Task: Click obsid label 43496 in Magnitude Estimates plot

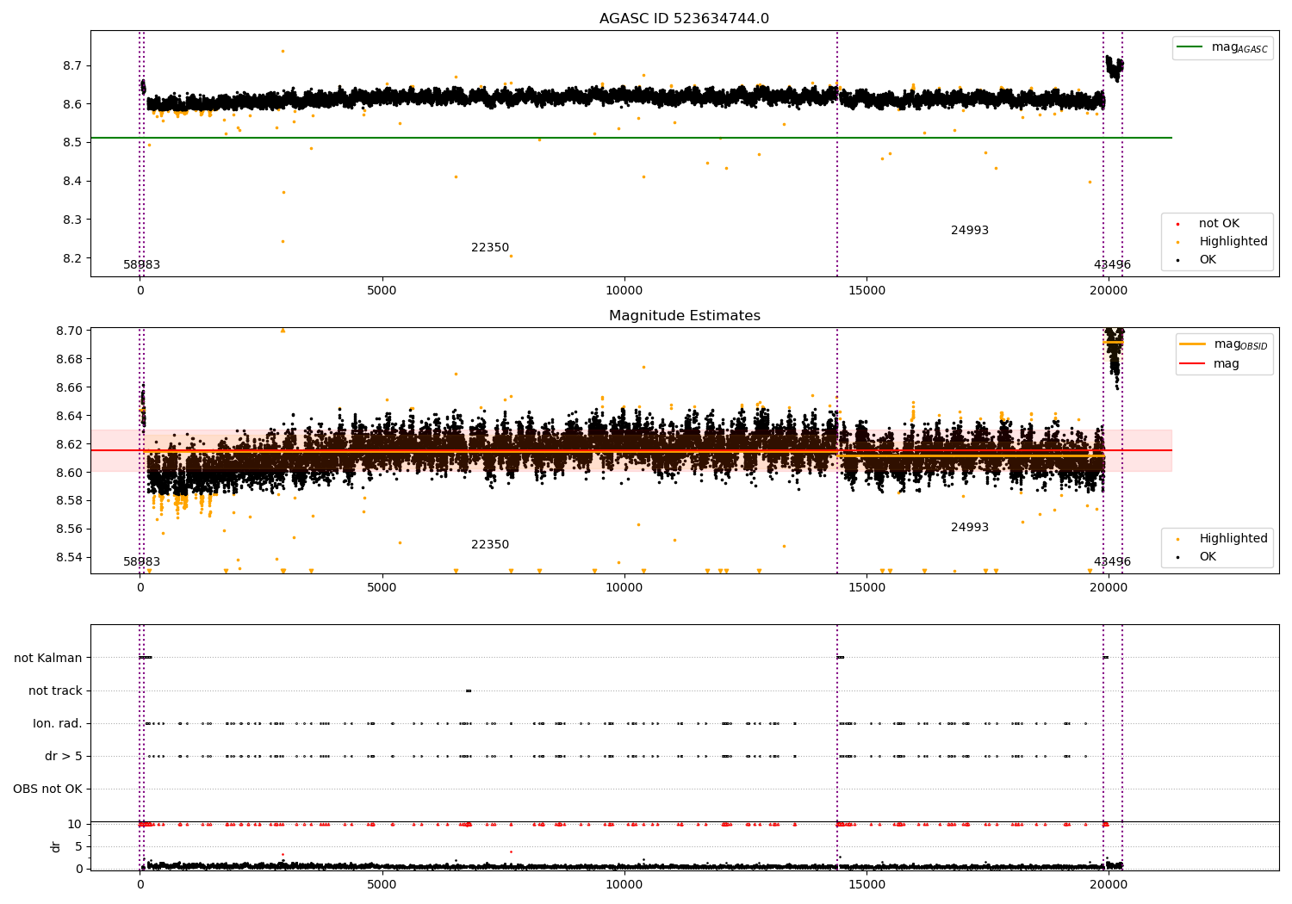Action: 1112,562
